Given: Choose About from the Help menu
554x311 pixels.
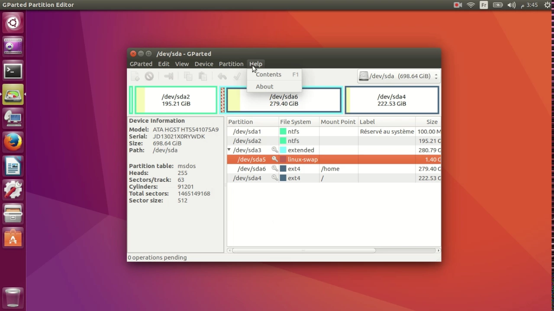Looking at the screenshot, I should [274, 86].
